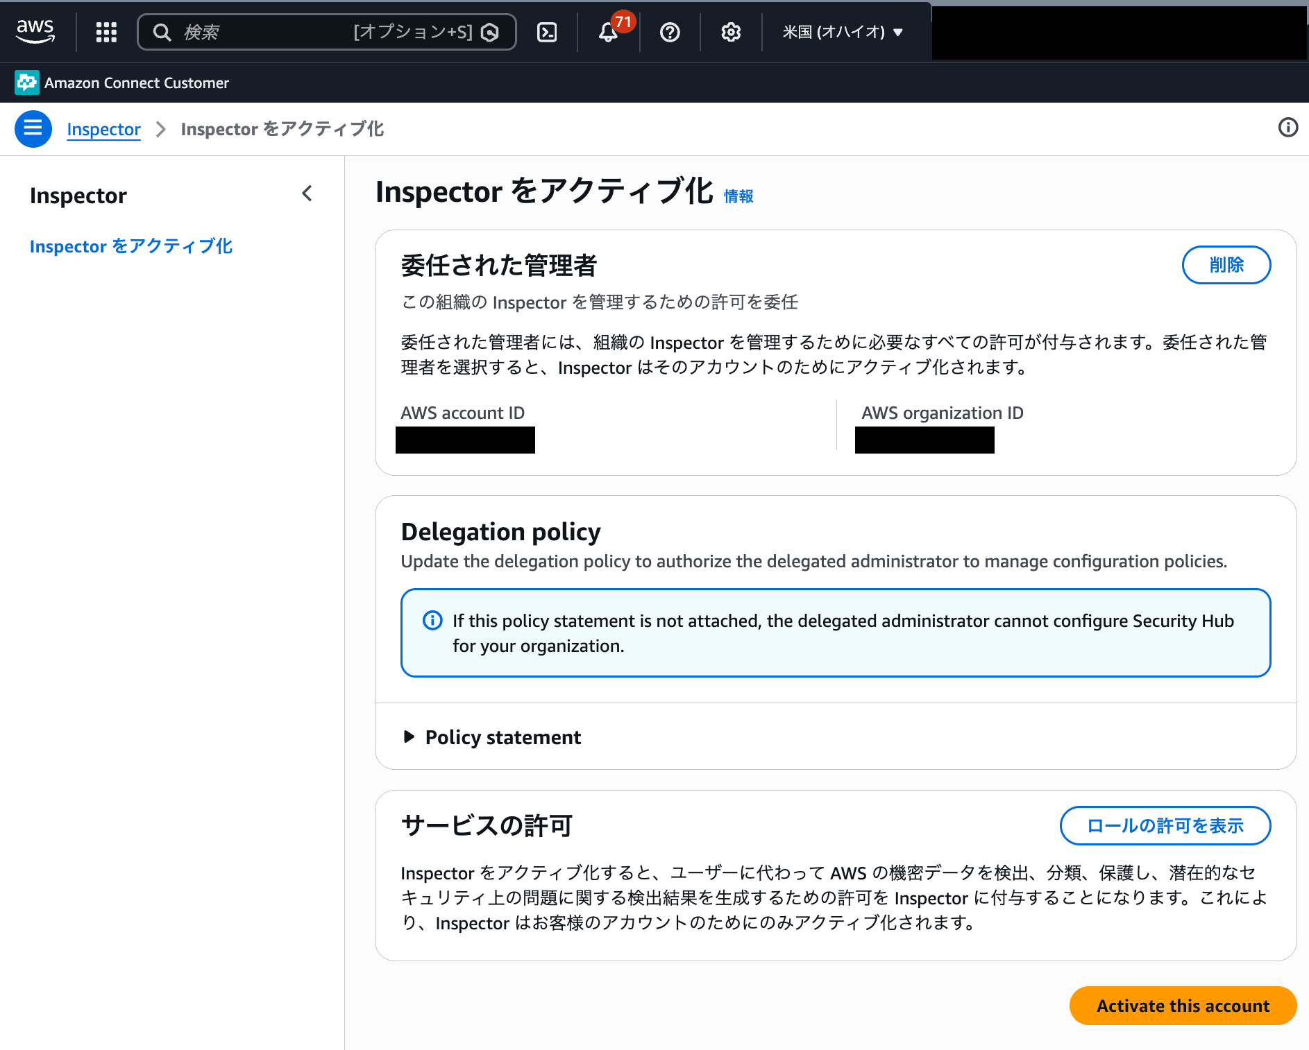Open the services grid menu
Image resolution: width=1309 pixels, height=1050 pixels.
106,32
